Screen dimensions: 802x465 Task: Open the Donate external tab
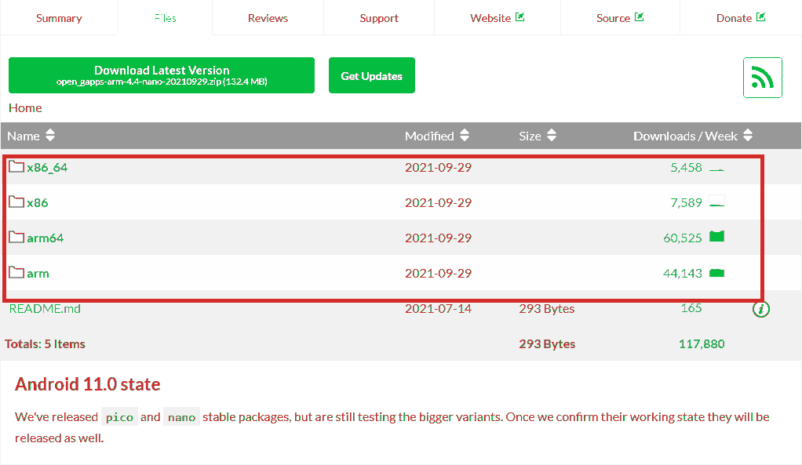pos(741,18)
